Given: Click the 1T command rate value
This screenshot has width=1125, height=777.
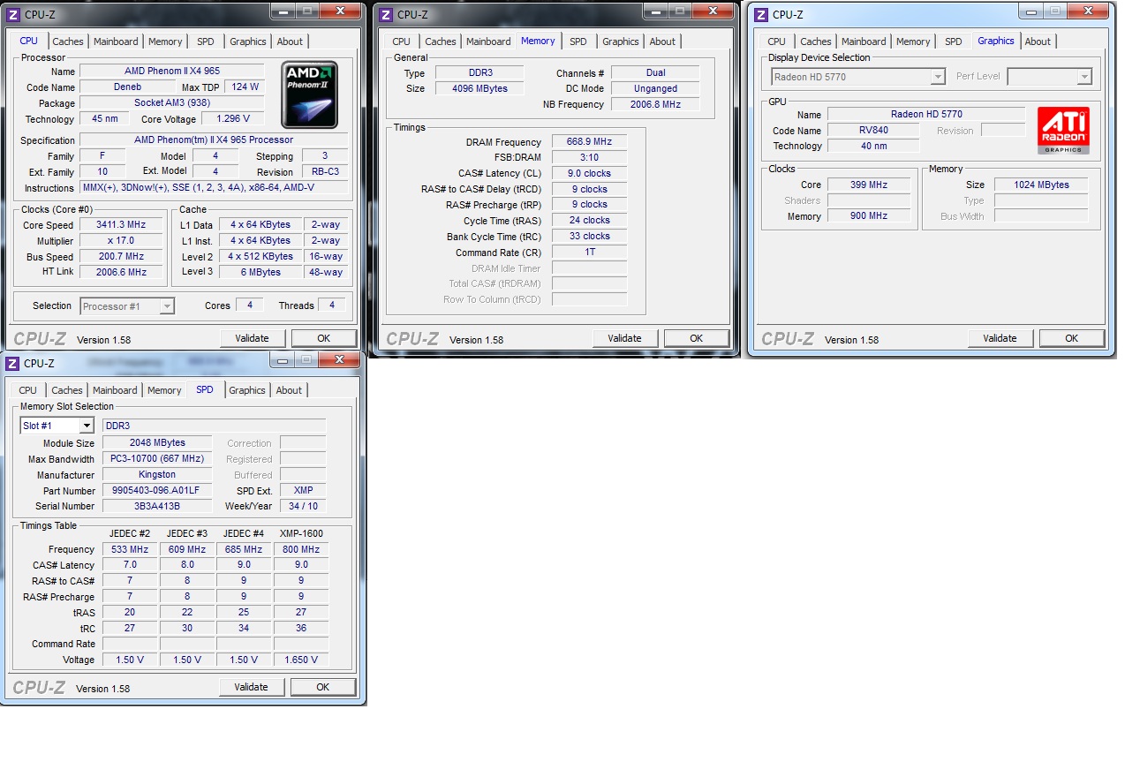Looking at the screenshot, I should click(590, 252).
